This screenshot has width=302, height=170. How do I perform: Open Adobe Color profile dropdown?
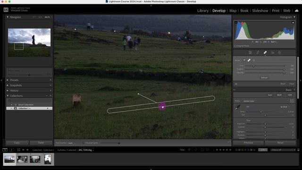pos(249,101)
